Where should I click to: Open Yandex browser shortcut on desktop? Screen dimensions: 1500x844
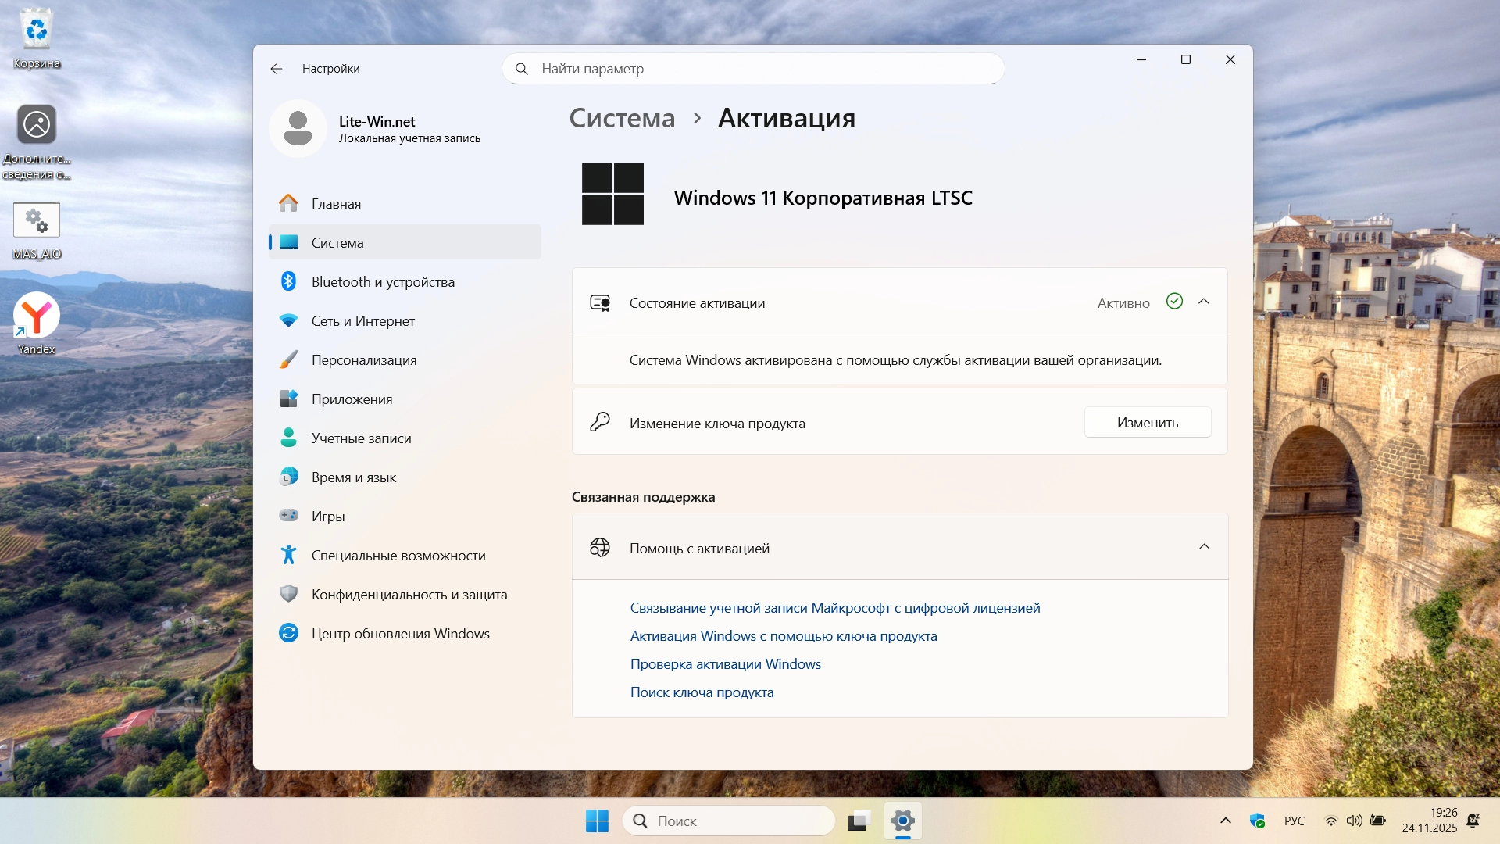36,316
